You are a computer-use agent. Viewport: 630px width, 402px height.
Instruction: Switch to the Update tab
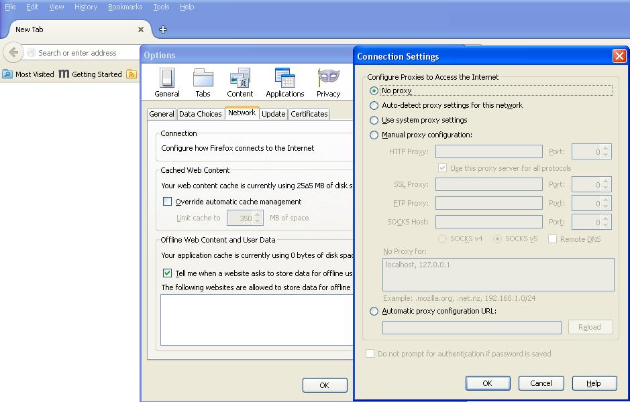274,114
